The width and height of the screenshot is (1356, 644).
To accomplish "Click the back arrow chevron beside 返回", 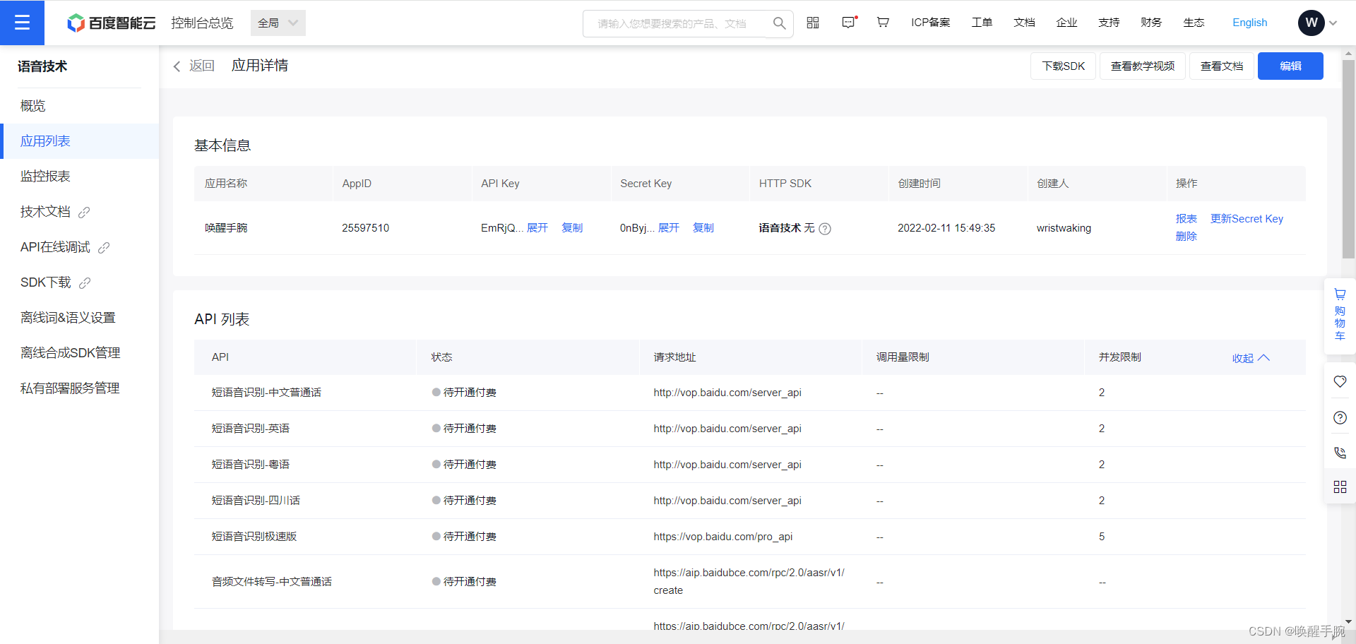I will click(177, 66).
